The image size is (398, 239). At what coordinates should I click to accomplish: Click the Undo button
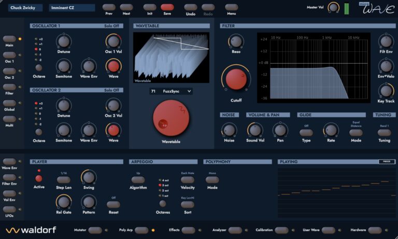190,7
